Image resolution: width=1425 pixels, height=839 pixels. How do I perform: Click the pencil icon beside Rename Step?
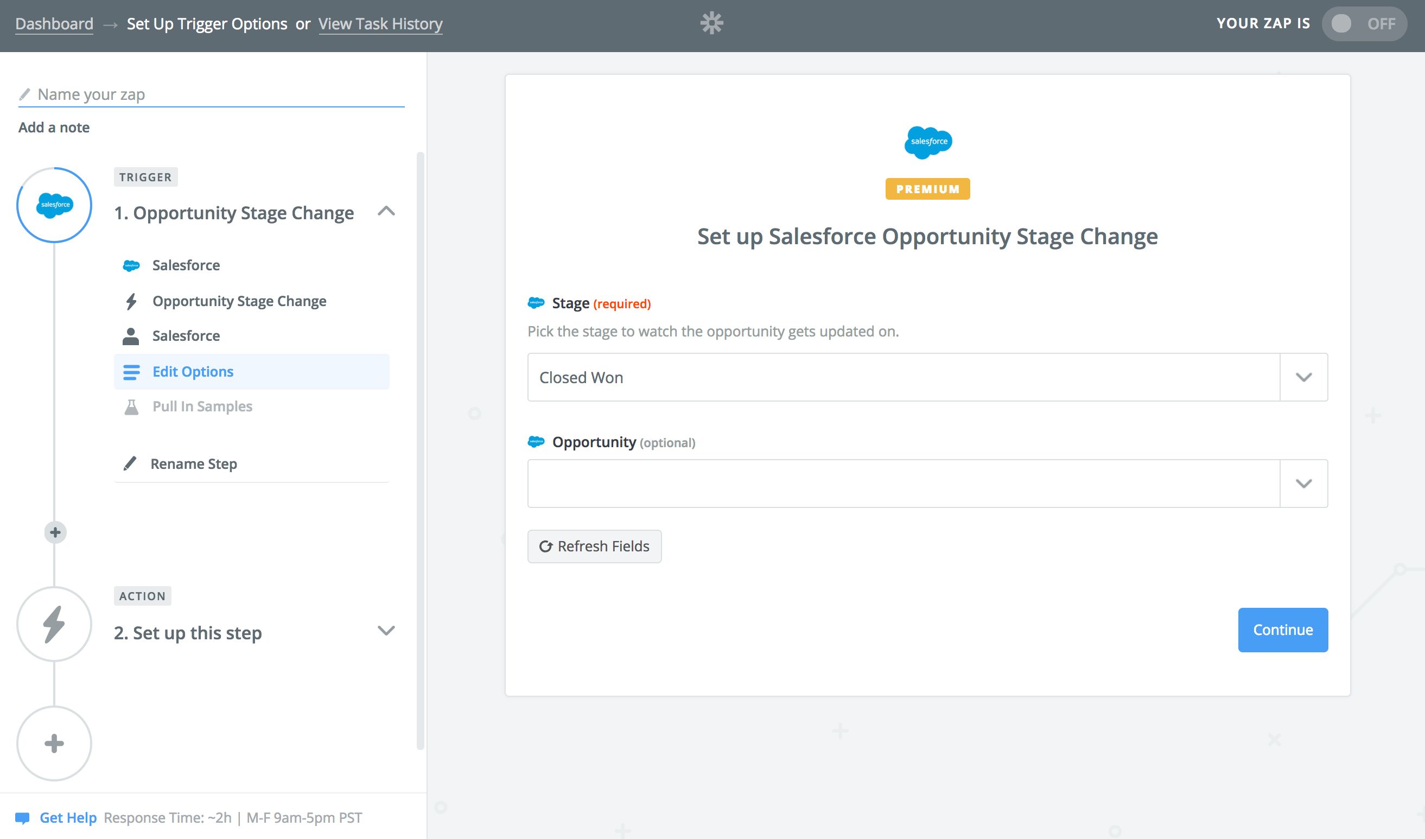(130, 463)
